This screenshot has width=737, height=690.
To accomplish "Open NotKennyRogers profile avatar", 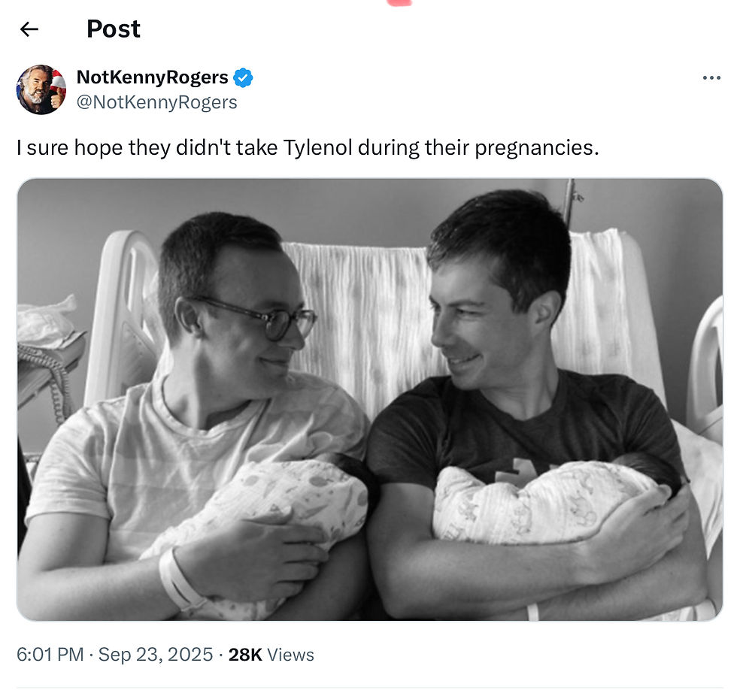I will pos(41,89).
